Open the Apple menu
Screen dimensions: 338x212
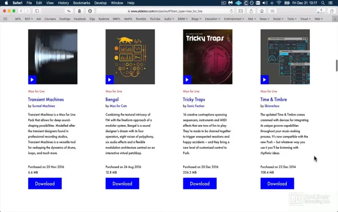coord(6,3)
